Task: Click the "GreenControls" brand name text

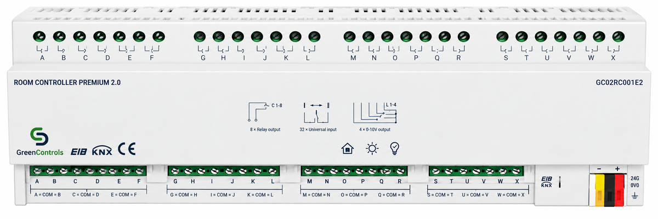Action: click(39, 152)
